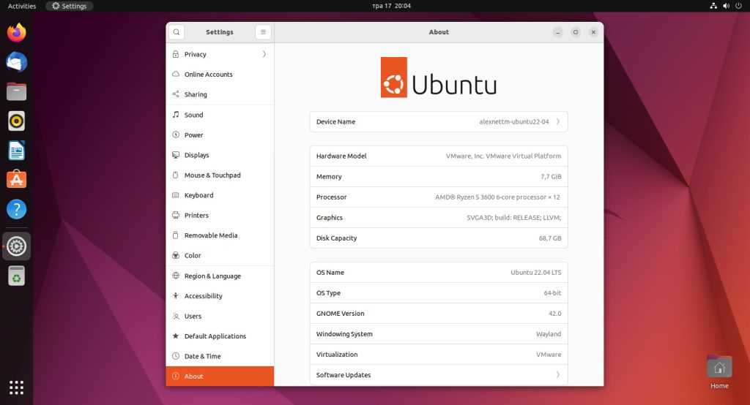The width and height of the screenshot is (750, 405).
Task: Click the Graphics SVGA3D value
Action: (x=514, y=218)
